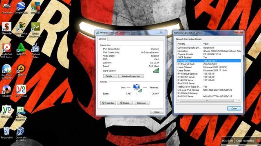Select the Description row
The width and height of the screenshot is (261, 146).
209,51
